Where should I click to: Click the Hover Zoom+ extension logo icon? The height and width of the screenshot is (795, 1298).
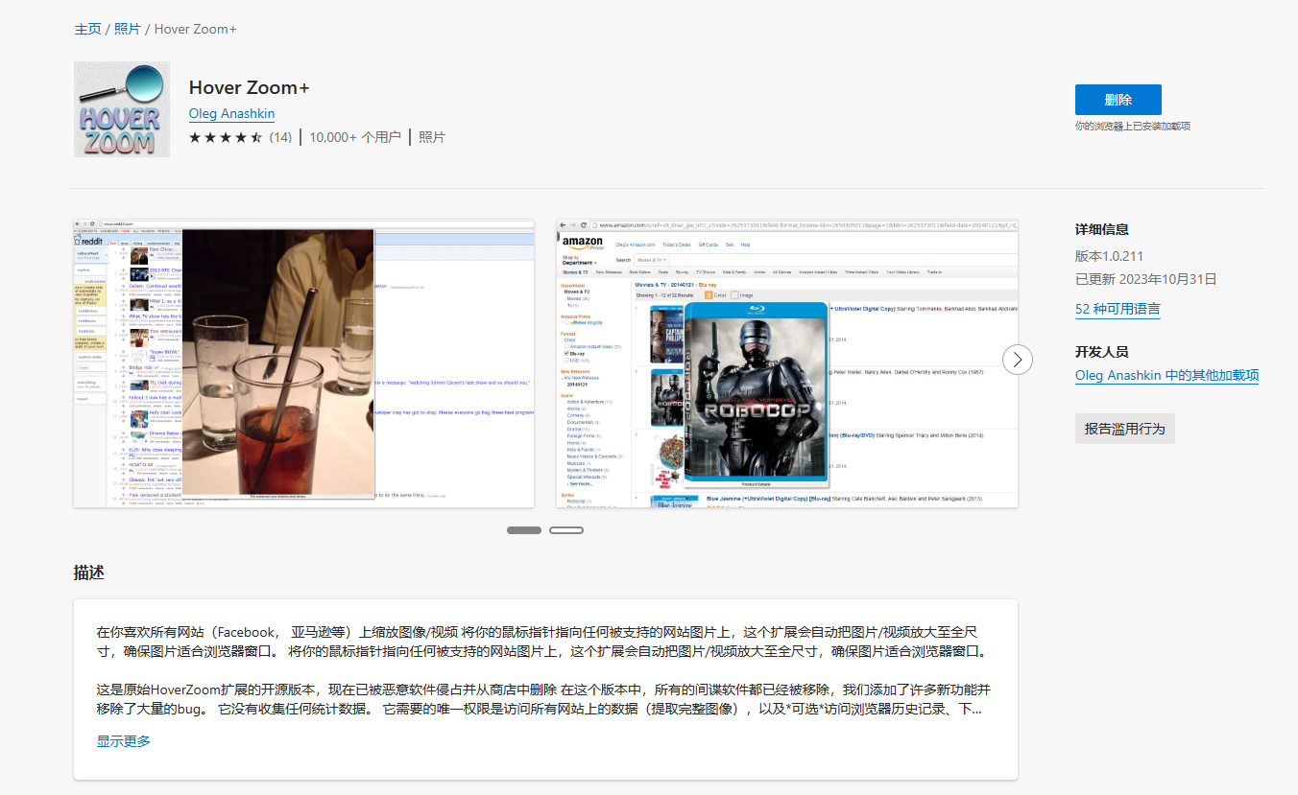pyautogui.click(x=122, y=109)
